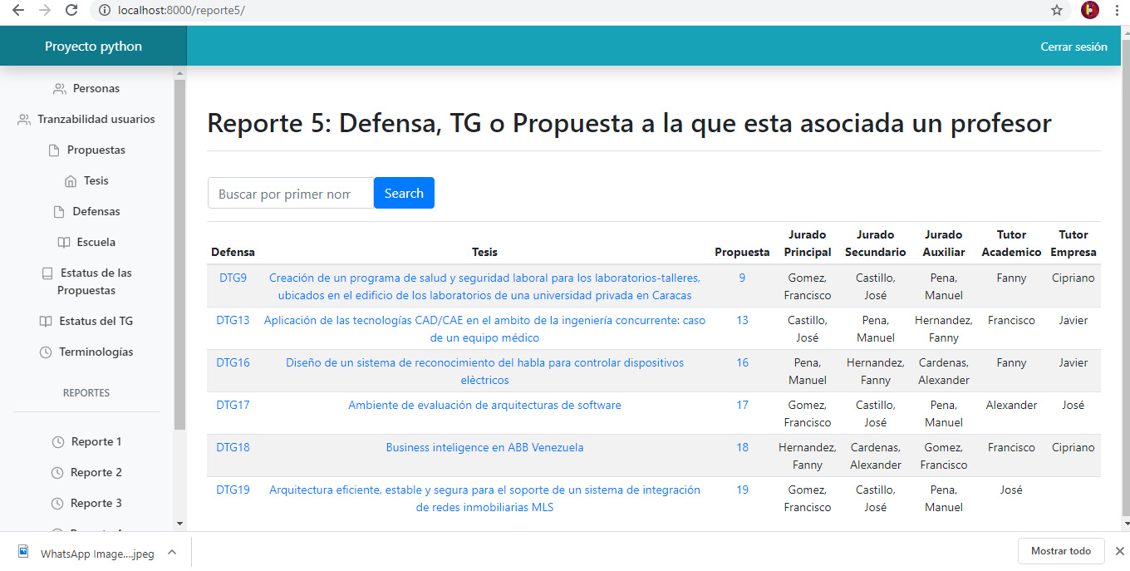Image resolution: width=1130 pixels, height=571 pixels.
Task: Click the Tesis home icon
Action: click(71, 181)
